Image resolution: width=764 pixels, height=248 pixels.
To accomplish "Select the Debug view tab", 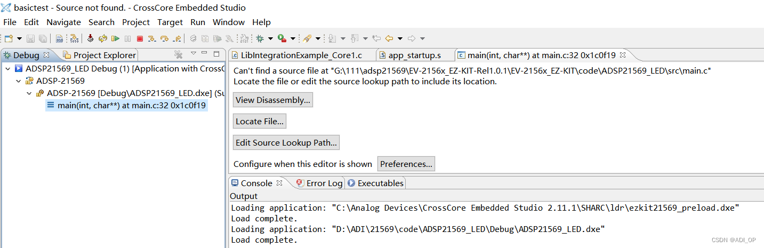I will coord(26,55).
